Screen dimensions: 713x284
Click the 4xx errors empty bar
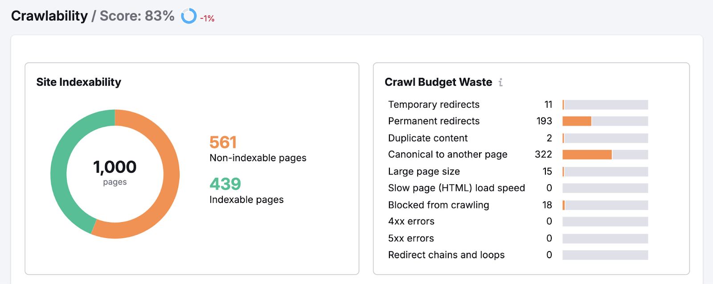coord(605,221)
